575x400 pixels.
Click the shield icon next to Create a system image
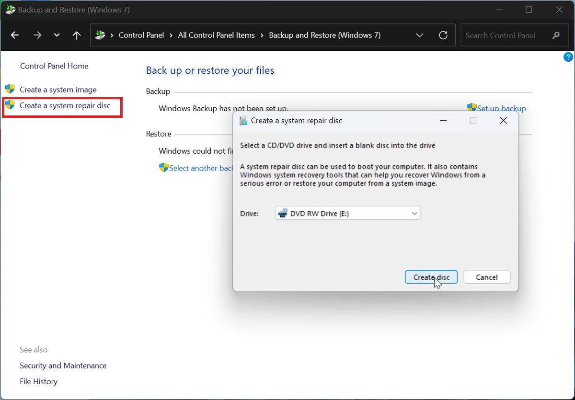point(10,89)
